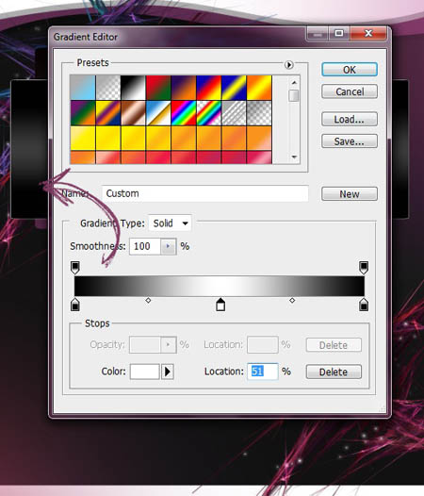
Task: Select the Transparent Rainbow preset
Action: tap(208, 113)
